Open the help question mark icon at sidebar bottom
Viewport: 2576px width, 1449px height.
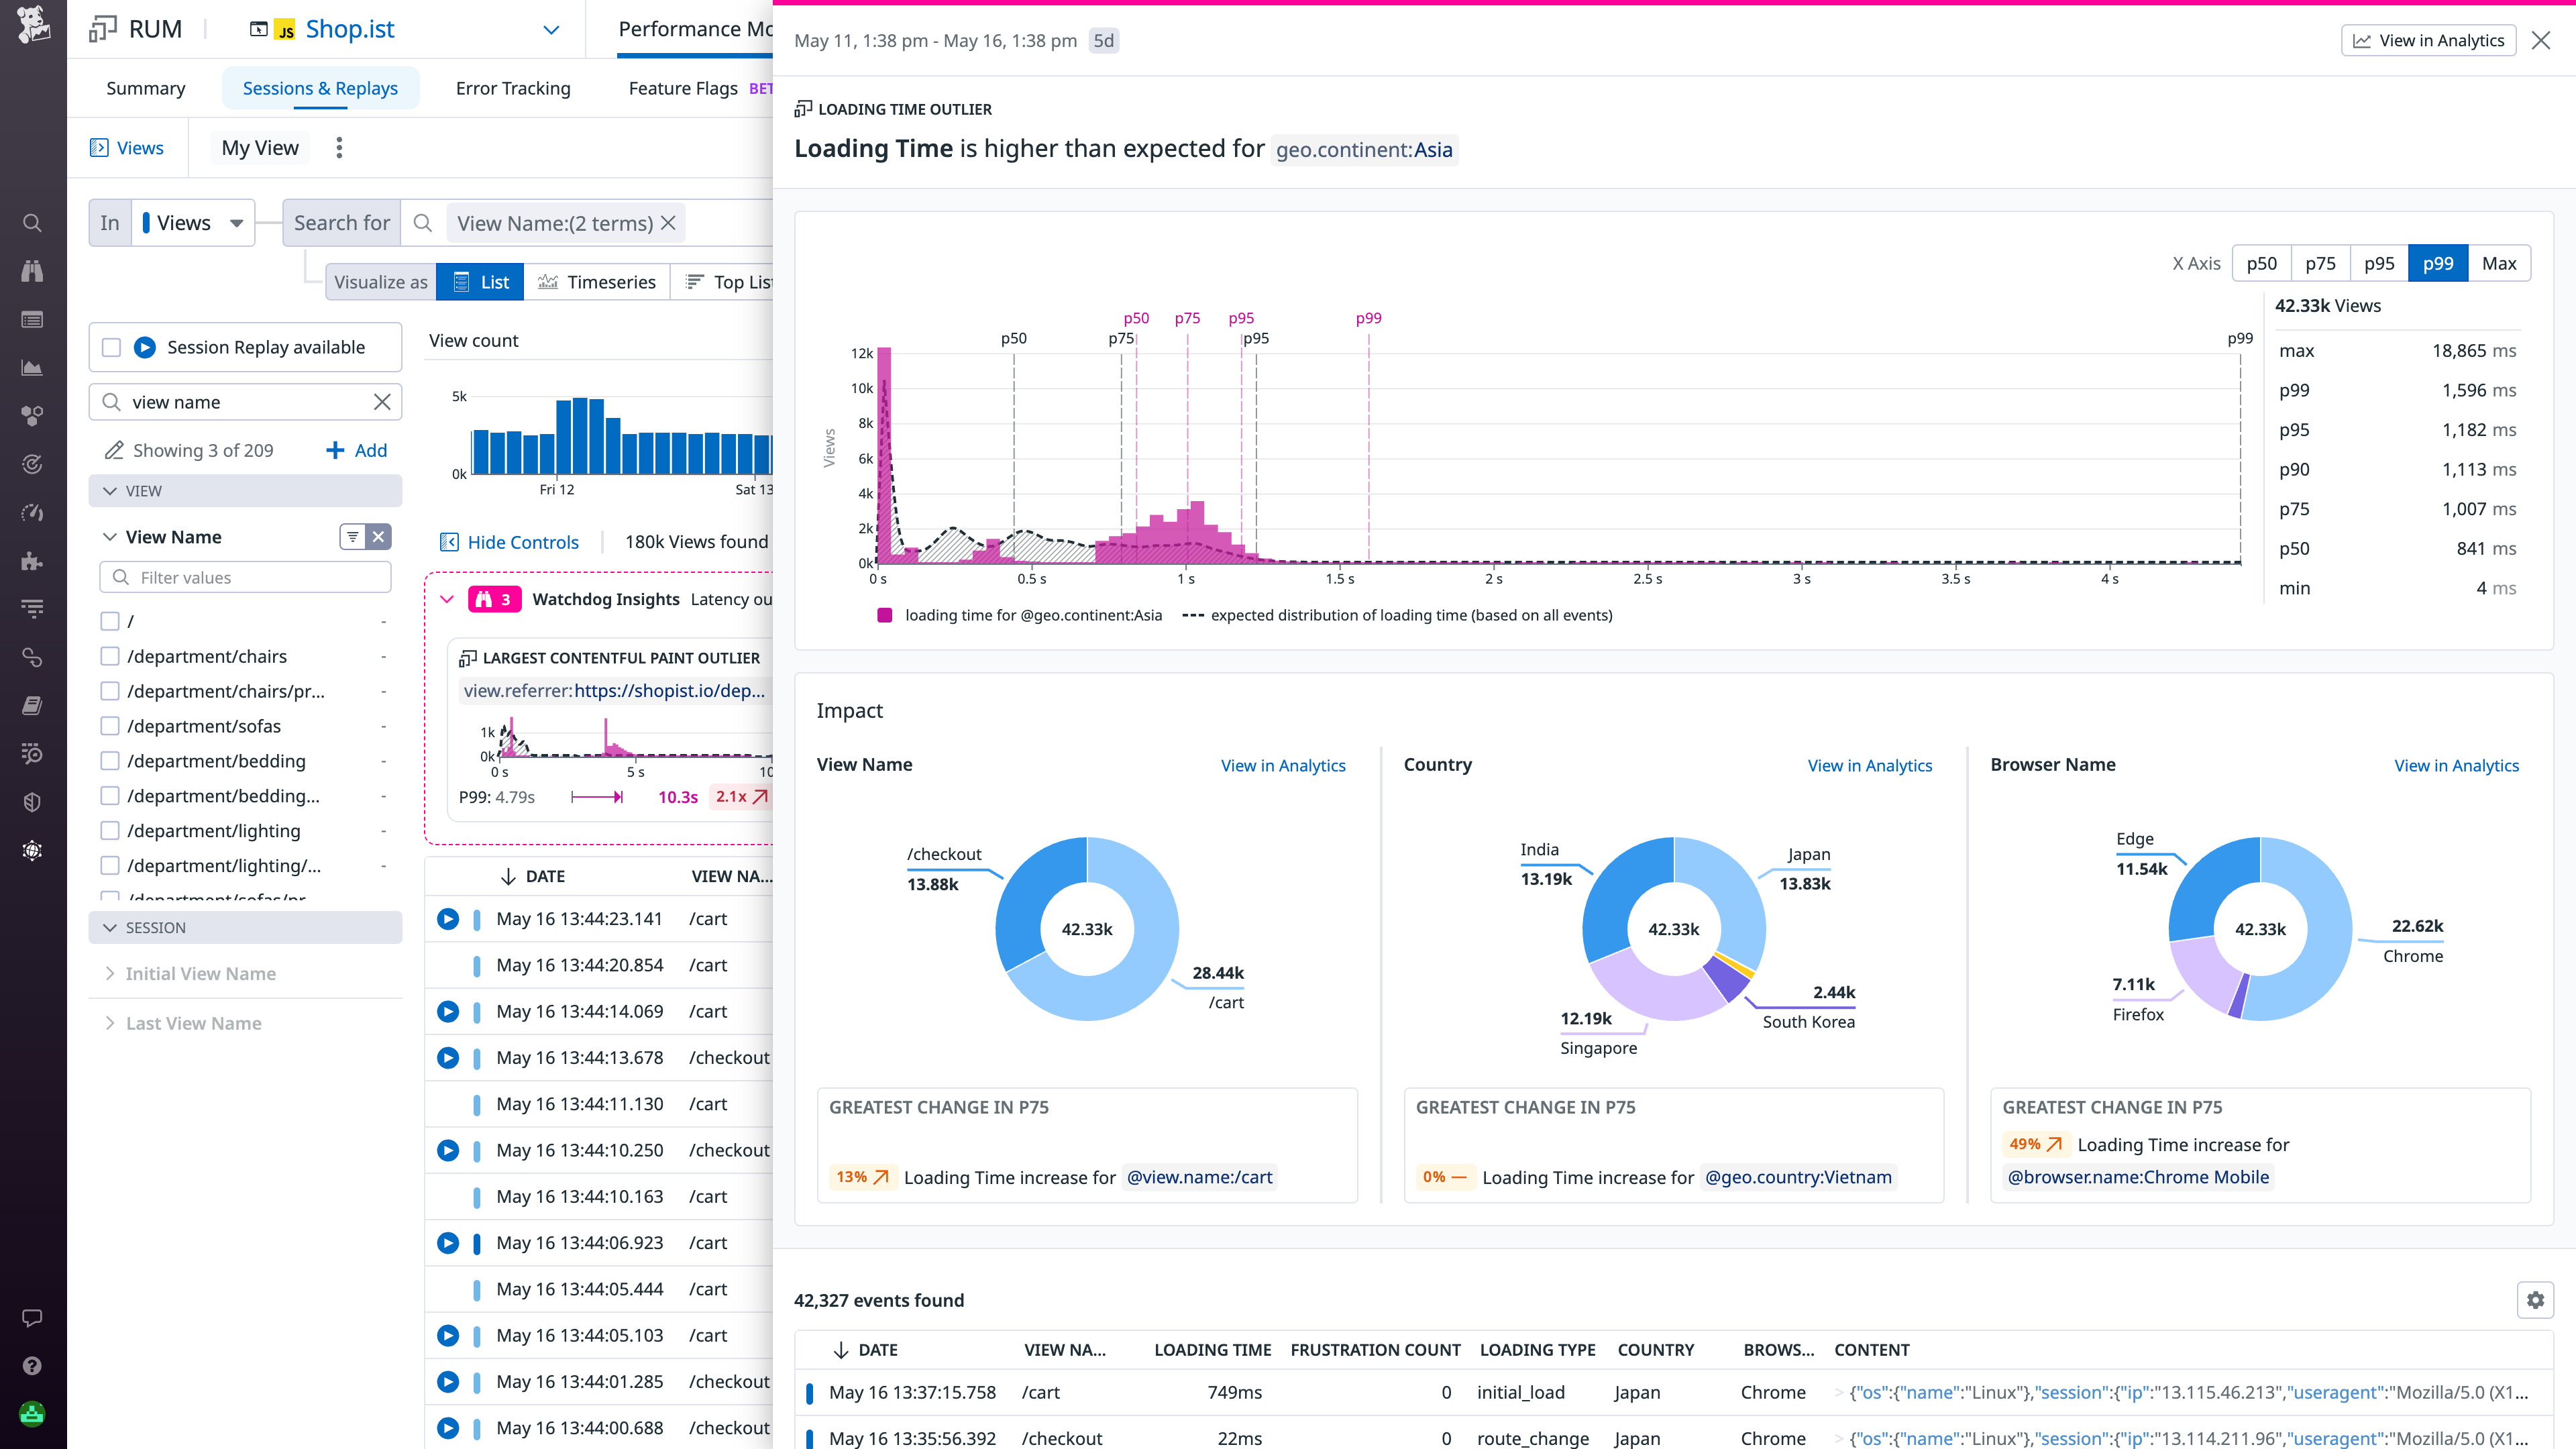coord(33,1365)
